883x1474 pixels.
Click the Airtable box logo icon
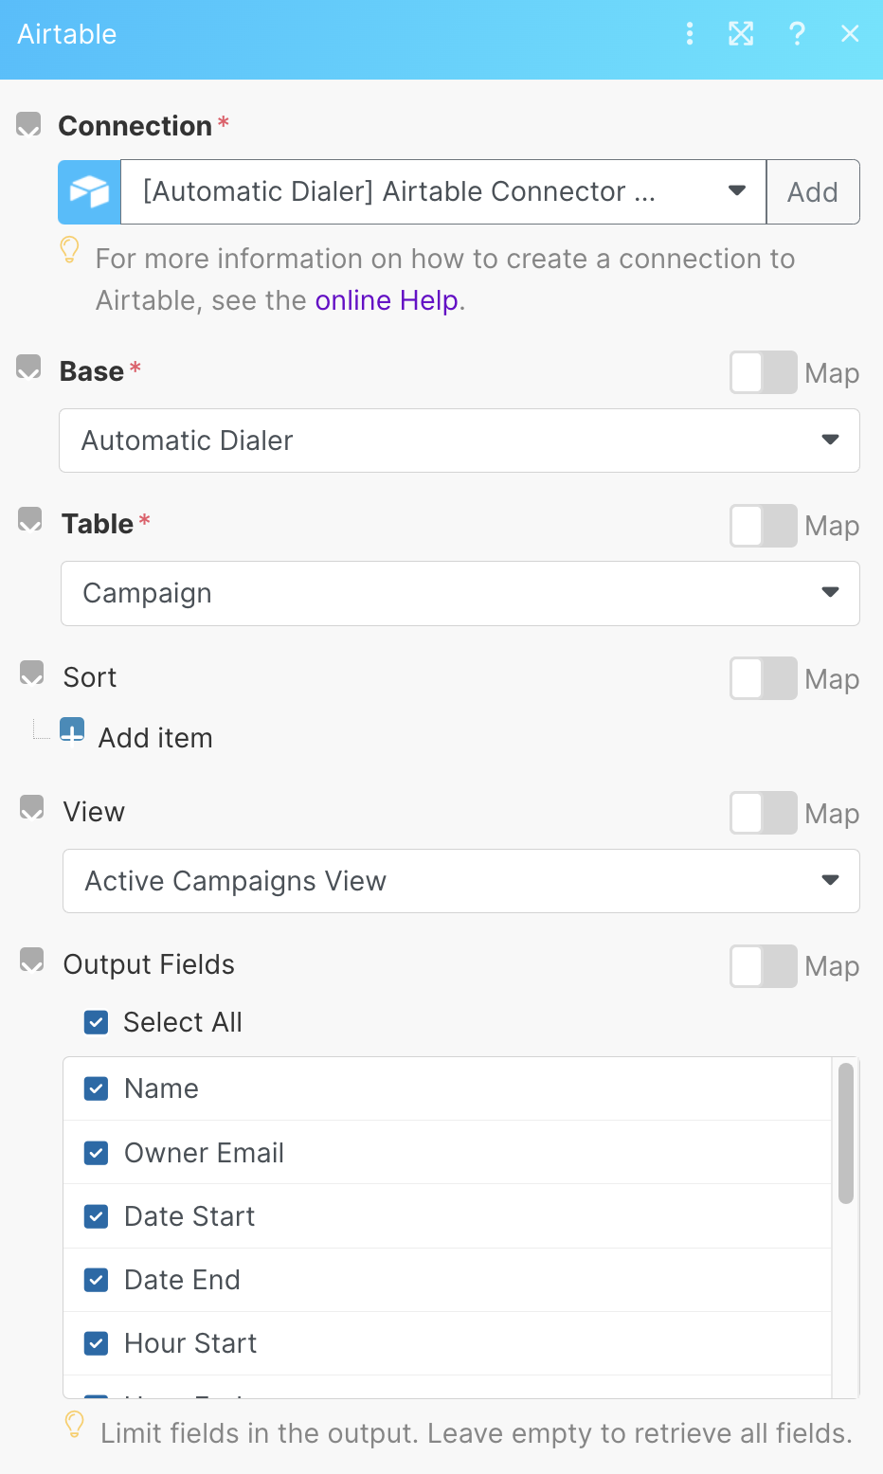coord(90,192)
